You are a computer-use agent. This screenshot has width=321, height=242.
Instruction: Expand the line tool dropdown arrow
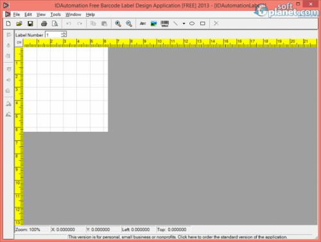(184, 24)
